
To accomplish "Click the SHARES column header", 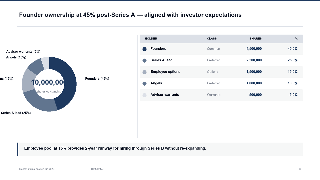I will tap(256, 39).
